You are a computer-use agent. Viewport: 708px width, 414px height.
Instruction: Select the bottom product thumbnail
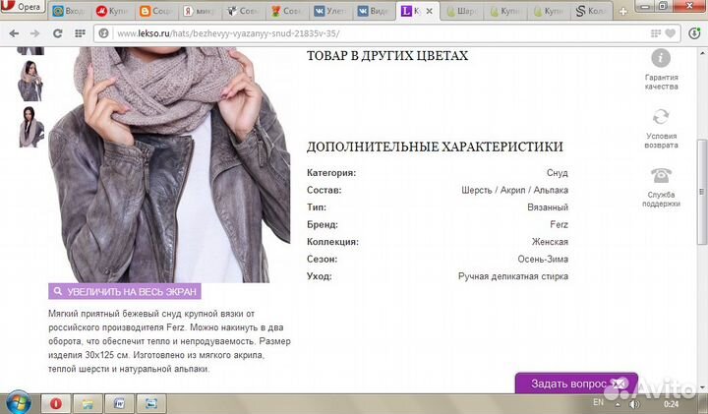[30, 127]
